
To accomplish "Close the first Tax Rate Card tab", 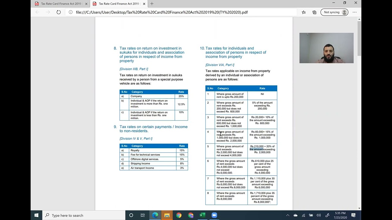I will pos(86,4).
